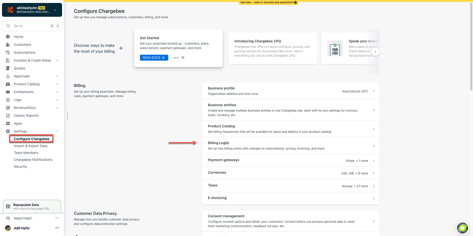Image resolution: width=473 pixels, height=236 pixels.
Task: Click the Go to search field
Action: pyautogui.click(x=32, y=26)
